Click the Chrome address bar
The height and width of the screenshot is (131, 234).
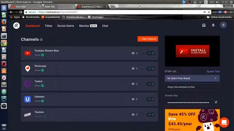tap(113, 12)
